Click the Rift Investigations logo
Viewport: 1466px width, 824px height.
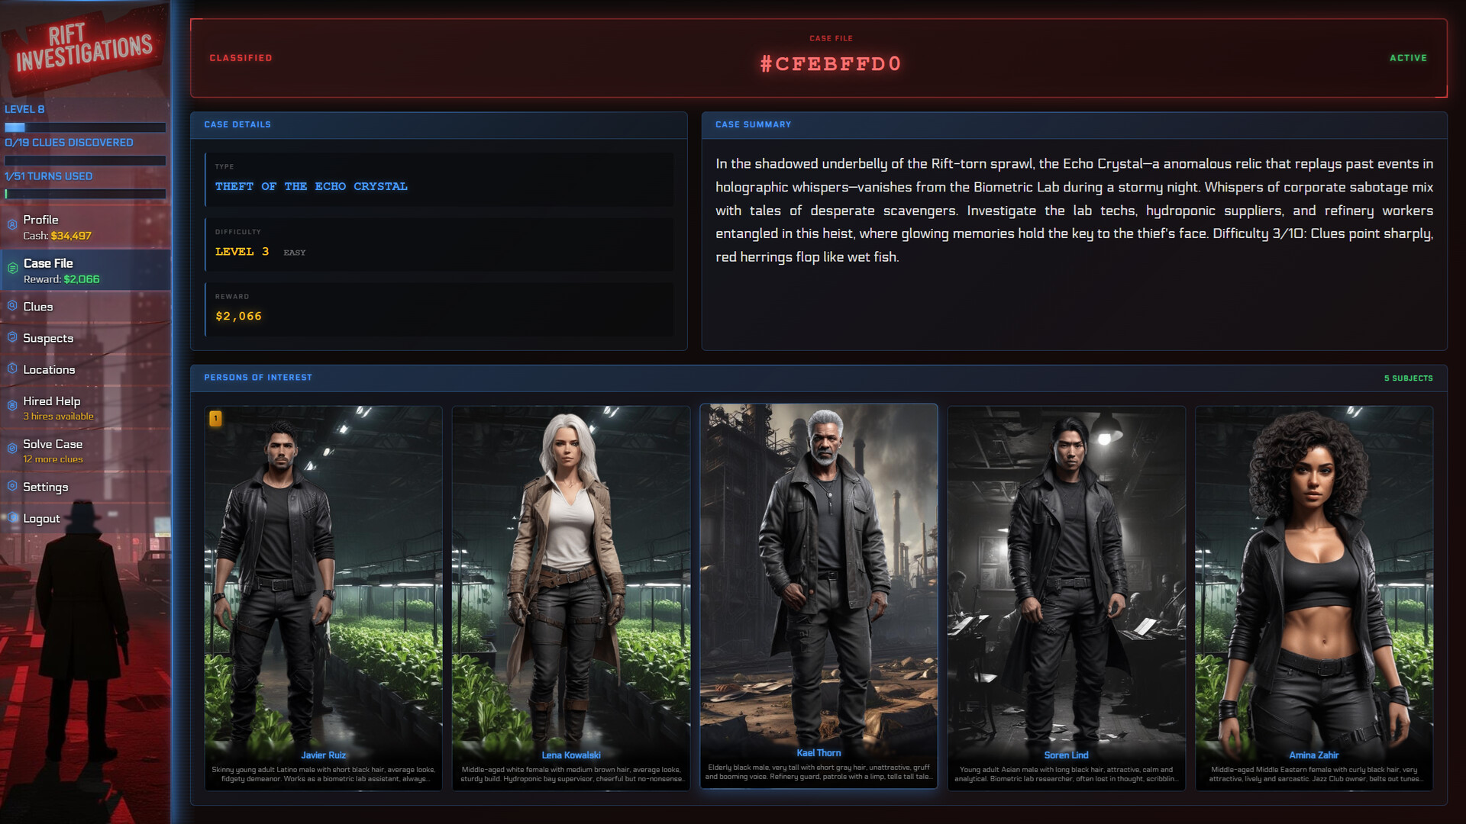pos(84,47)
